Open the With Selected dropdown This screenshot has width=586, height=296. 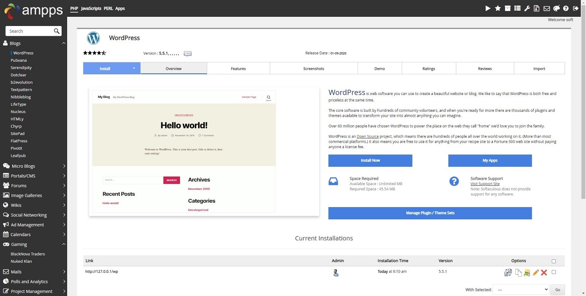pos(521,290)
